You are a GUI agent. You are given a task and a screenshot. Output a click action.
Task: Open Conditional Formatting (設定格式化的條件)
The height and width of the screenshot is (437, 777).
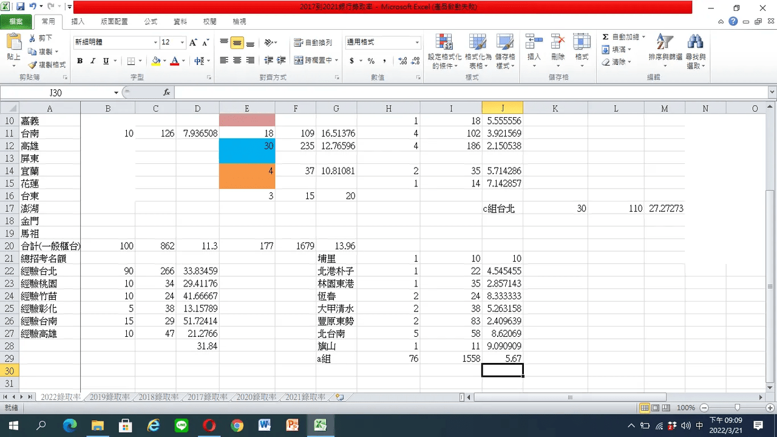pyautogui.click(x=445, y=52)
